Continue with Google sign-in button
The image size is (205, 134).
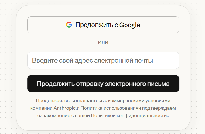[x=103, y=25]
